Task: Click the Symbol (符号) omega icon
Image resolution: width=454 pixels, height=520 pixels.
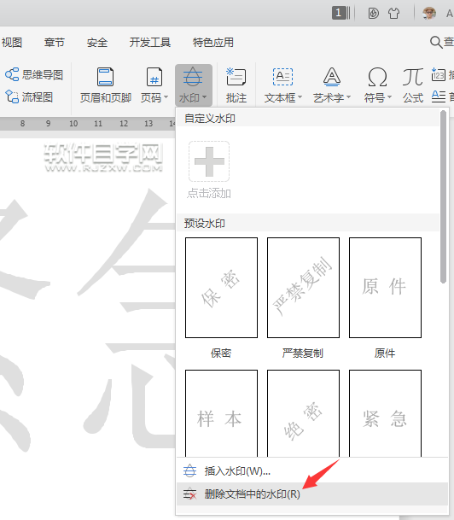Action: coord(377,77)
